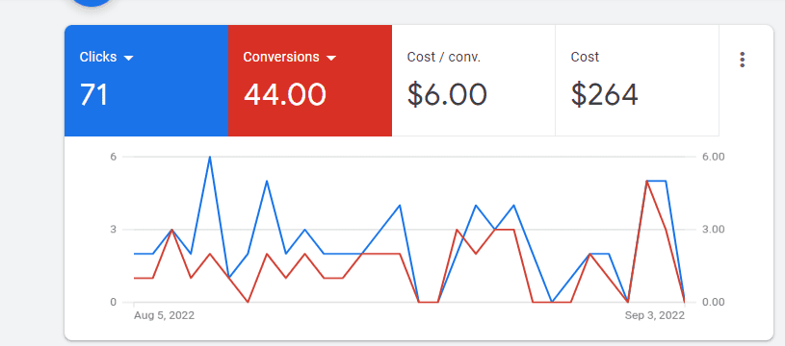Click the partial blue circle icon above the card
This screenshot has height=346, width=785.
coord(92,3)
